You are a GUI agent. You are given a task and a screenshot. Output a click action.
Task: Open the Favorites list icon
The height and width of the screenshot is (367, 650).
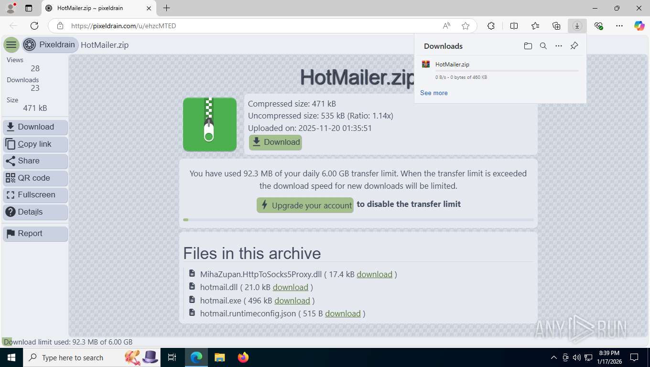[x=535, y=26]
